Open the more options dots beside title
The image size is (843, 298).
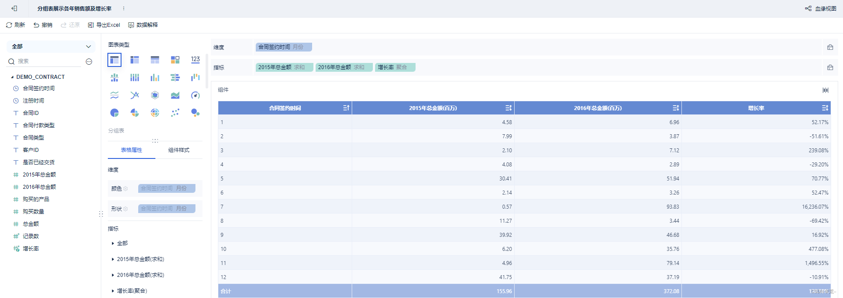124,8
